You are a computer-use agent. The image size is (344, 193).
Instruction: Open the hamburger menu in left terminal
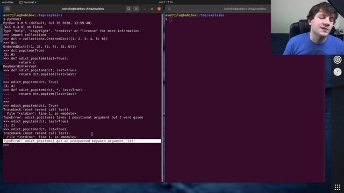136,9
